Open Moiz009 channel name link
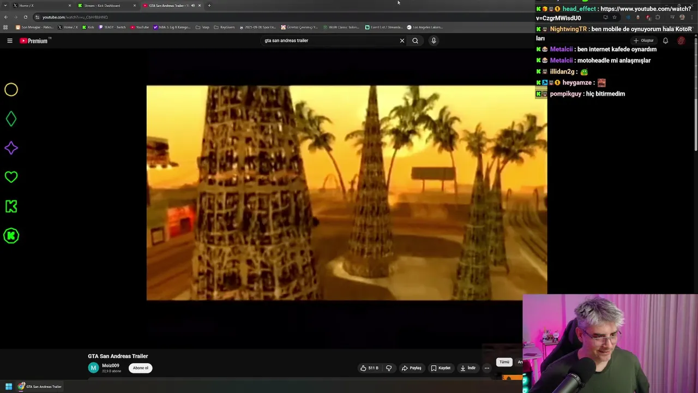The height and width of the screenshot is (393, 698). [x=111, y=366]
